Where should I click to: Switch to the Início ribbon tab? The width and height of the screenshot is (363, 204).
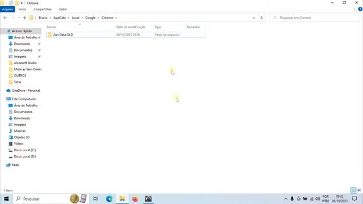(x=22, y=9)
